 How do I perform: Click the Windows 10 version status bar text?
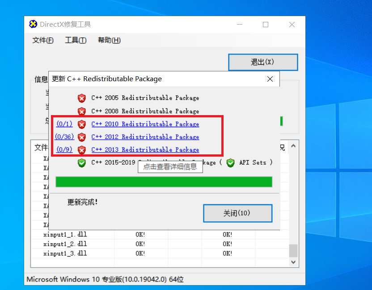point(105,279)
